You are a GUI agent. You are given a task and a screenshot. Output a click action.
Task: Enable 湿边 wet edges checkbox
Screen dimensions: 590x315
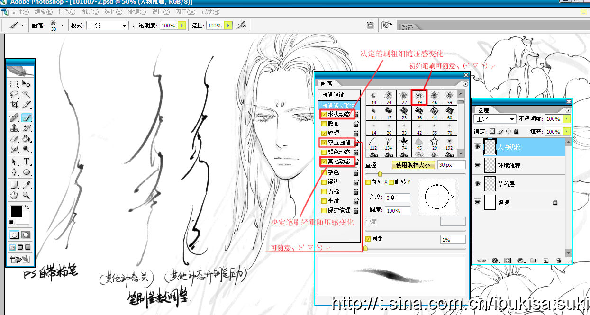coord(324,182)
